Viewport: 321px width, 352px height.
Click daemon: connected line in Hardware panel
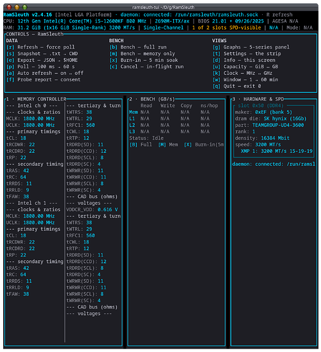[274, 164]
